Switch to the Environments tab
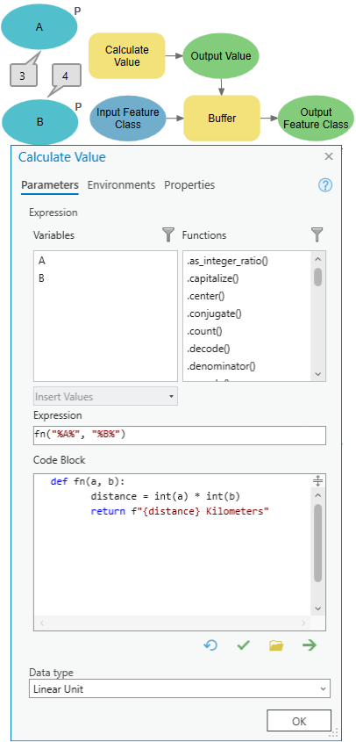The height and width of the screenshot is (742, 356). click(121, 185)
